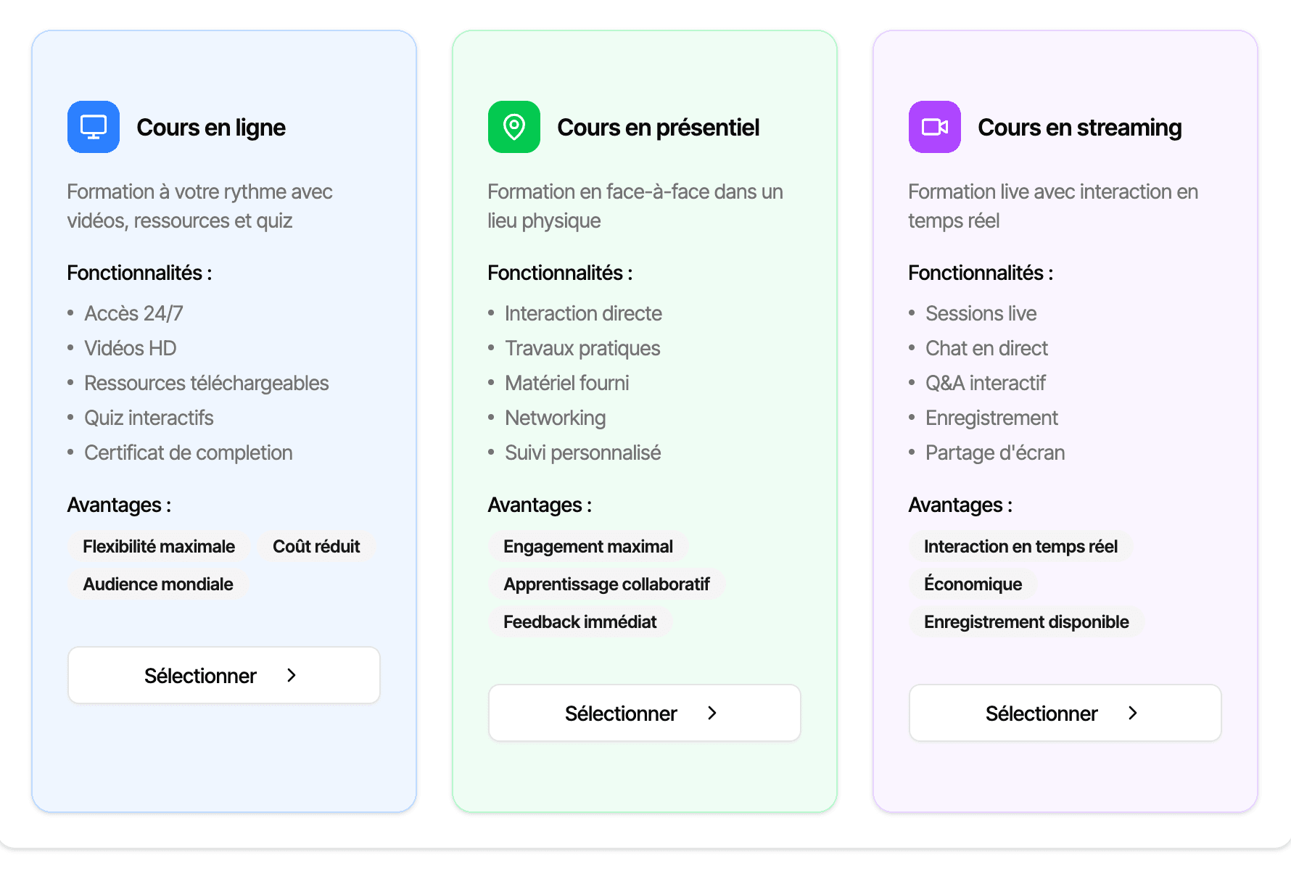The width and height of the screenshot is (1291, 876).
Task: Click the location pin icon on Cours en présentiel
Action: pyautogui.click(x=513, y=127)
